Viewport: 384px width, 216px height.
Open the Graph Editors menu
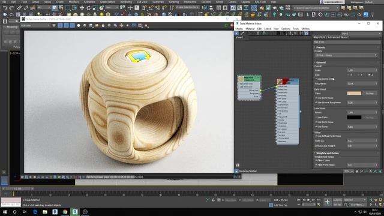pyautogui.click(x=108, y=2)
